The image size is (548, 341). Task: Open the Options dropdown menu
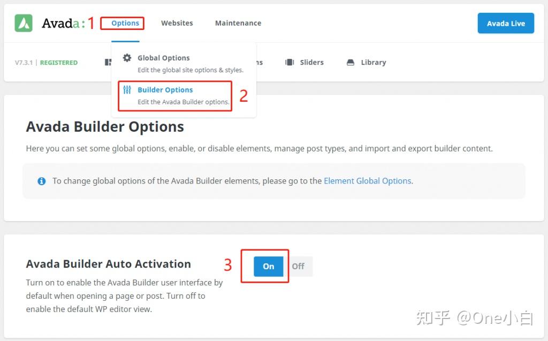tap(124, 23)
